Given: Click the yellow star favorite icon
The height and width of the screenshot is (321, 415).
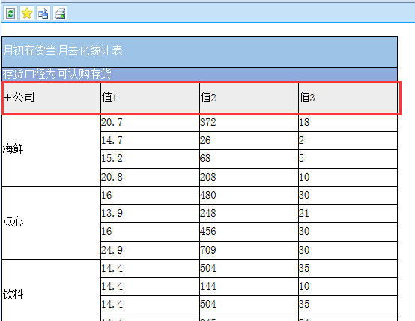Looking at the screenshot, I should pyautogui.click(x=27, y=13).
